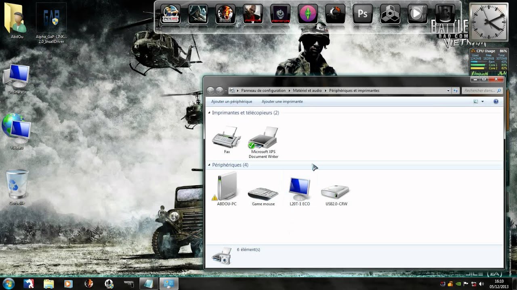The width and height of the screenshot is (517, 290).
Task: Launch The Sims from the dock
Action: [308, 14]
